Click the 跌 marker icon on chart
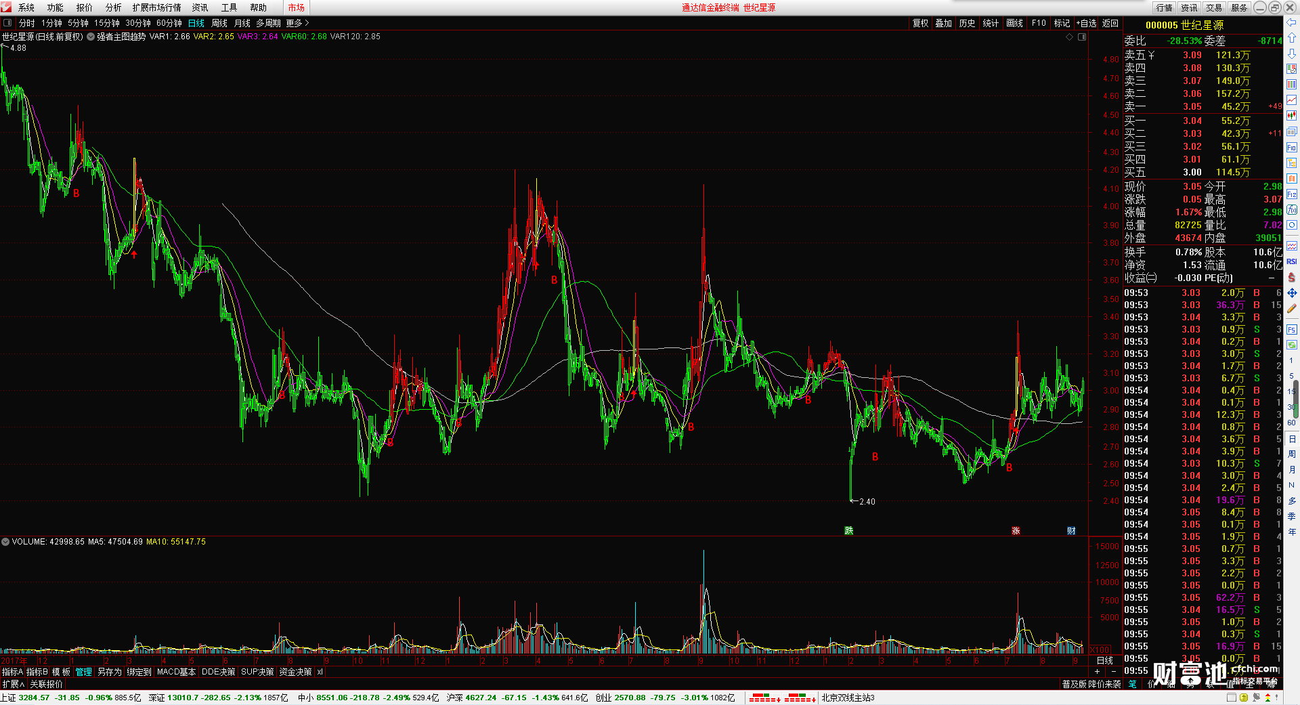 pos(849,530)
